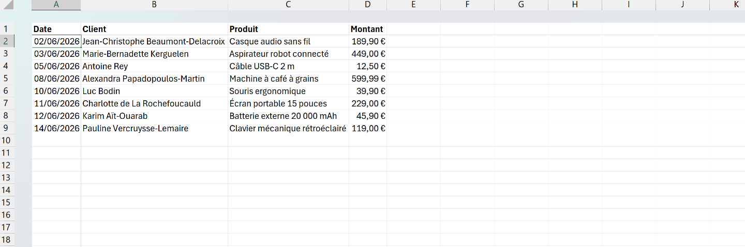Click the amount 449,00 €

pos(368,54)
